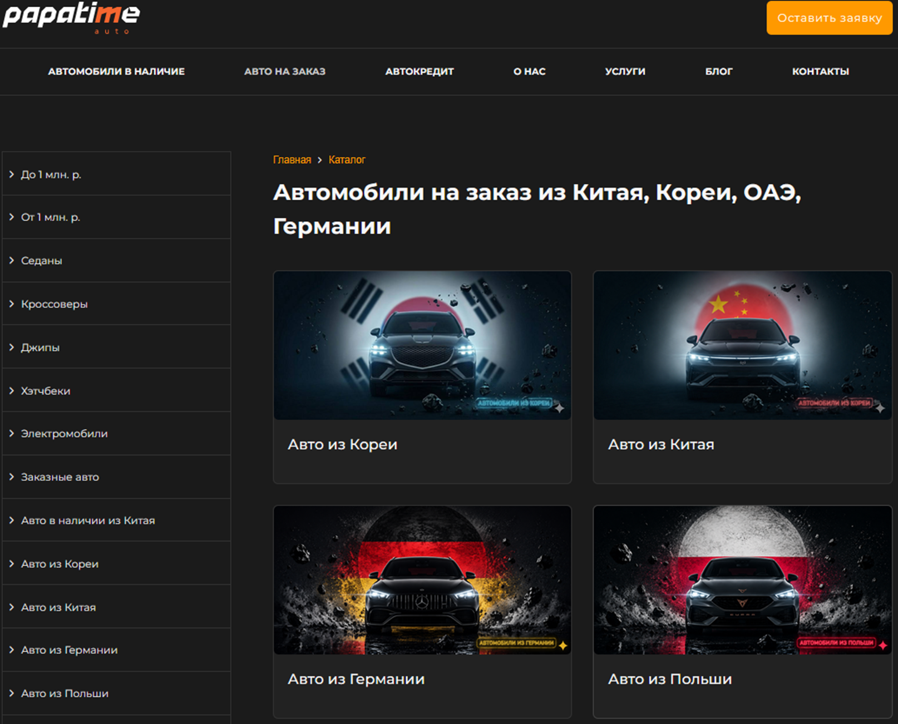
Task: Open Авто в наличии из Китая sidebar link
Action: [88, 520]
